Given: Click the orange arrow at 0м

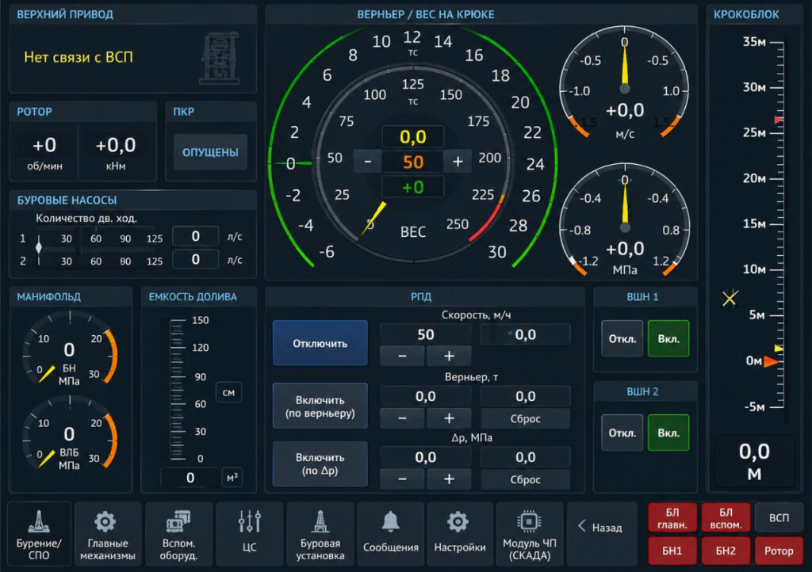Looking at the screenshot, I should (x=771, y=361).
